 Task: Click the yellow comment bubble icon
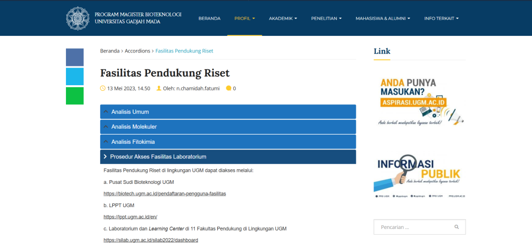tap(229, 88)
